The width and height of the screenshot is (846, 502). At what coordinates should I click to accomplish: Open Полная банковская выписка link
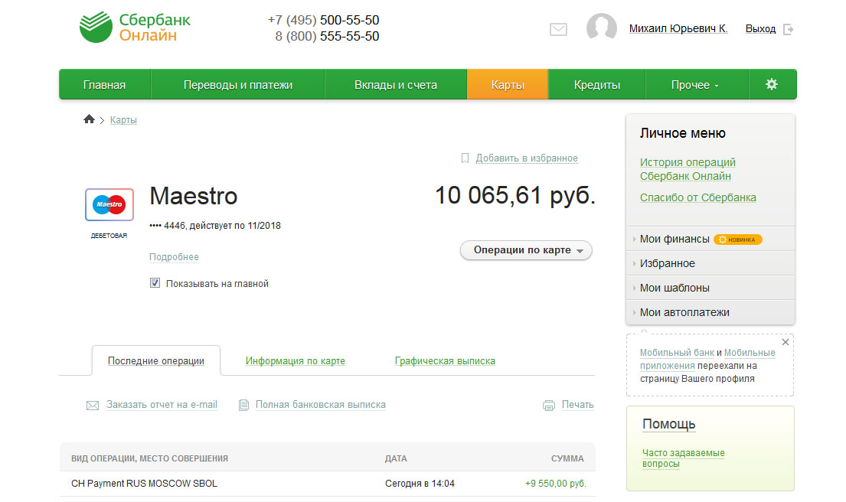tap(321, 404)
